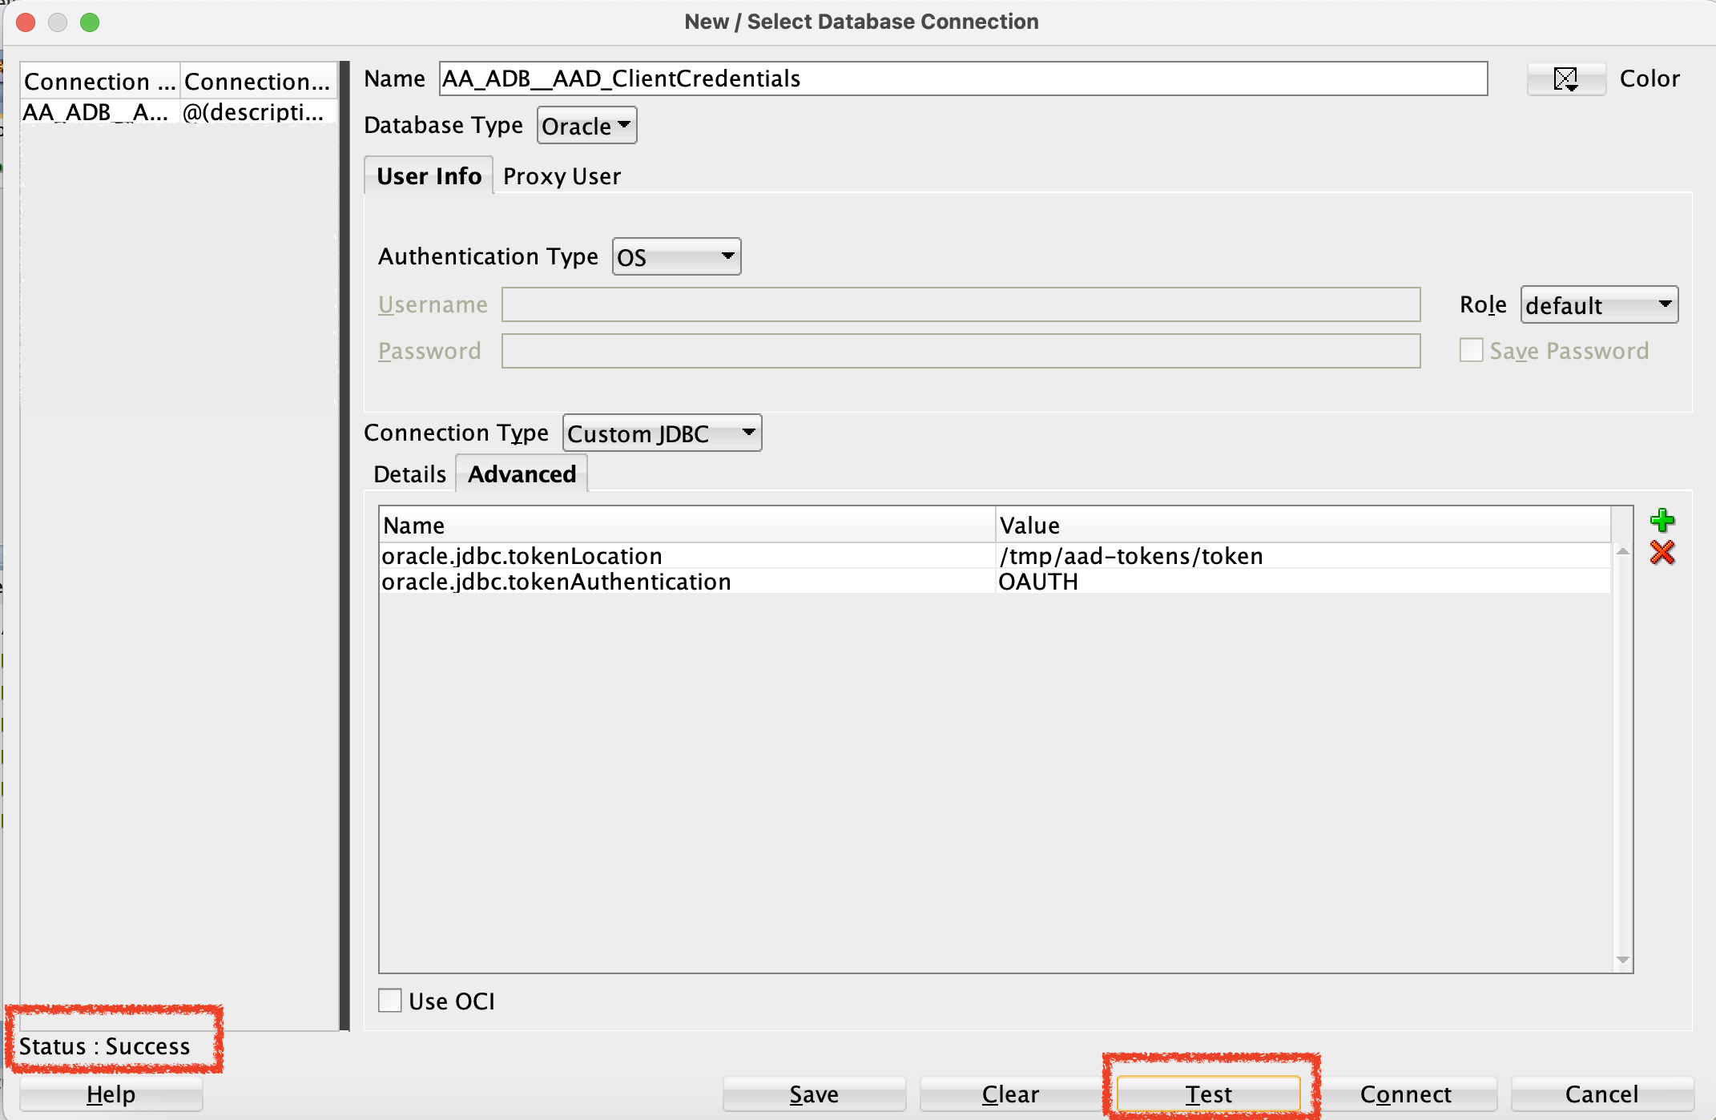The width and height of the screenshot is (1716, 1120).
Task: Connect to AA_ADB__AAD_ClientCredentials
Action: pos(1406,1093)
